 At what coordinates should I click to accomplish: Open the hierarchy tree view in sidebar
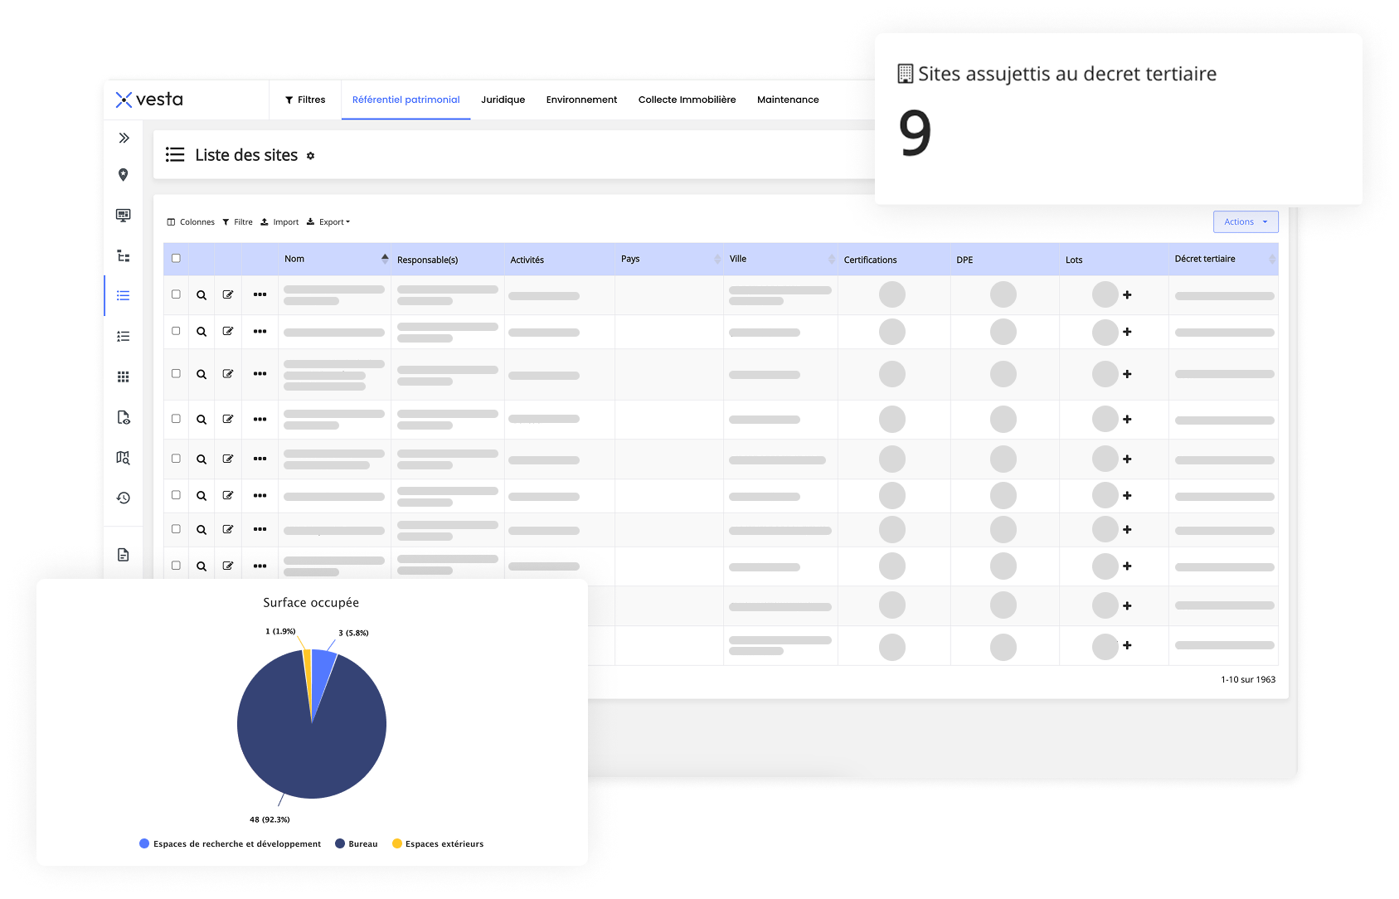pyautogui.click(x=124, y=256)
